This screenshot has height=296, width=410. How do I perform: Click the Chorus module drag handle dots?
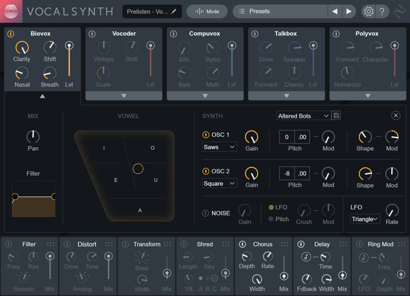(x=285, y=245)
